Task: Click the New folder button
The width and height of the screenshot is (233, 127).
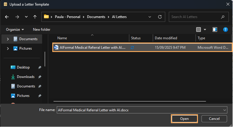Action: (x=42, y=30)
